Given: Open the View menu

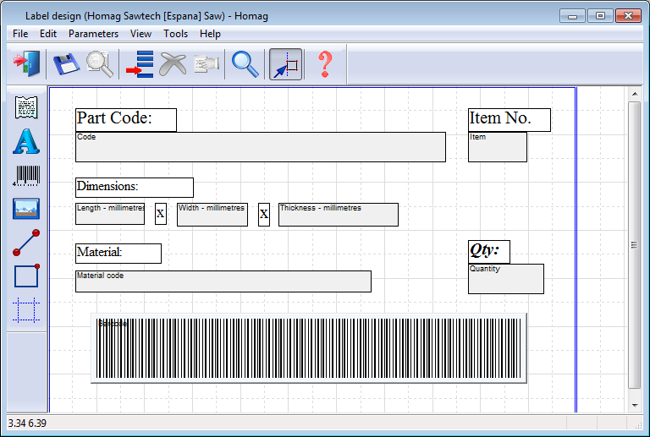Looking at the screenshot, I should tap(140, 34).
